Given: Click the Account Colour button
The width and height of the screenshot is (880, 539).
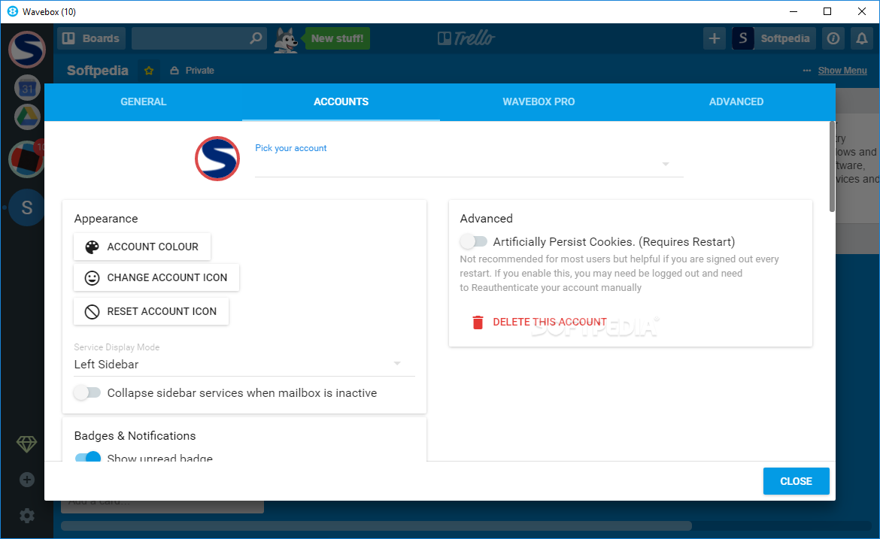Looking at the screenshot, I should (142, 247).
